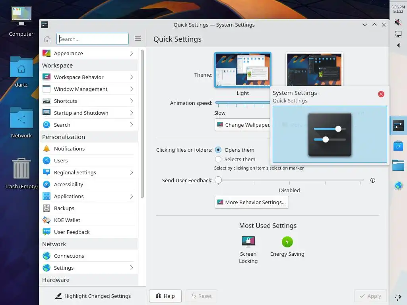The image size is (407, 305).
Task: Open the web browser globe in the panel
Action: [x=398, y=185]
